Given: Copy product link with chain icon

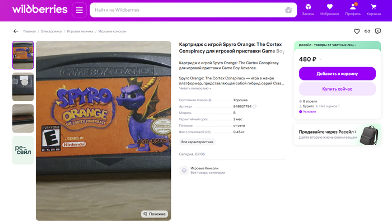Looking at the screenshot, I should [367, 31].
